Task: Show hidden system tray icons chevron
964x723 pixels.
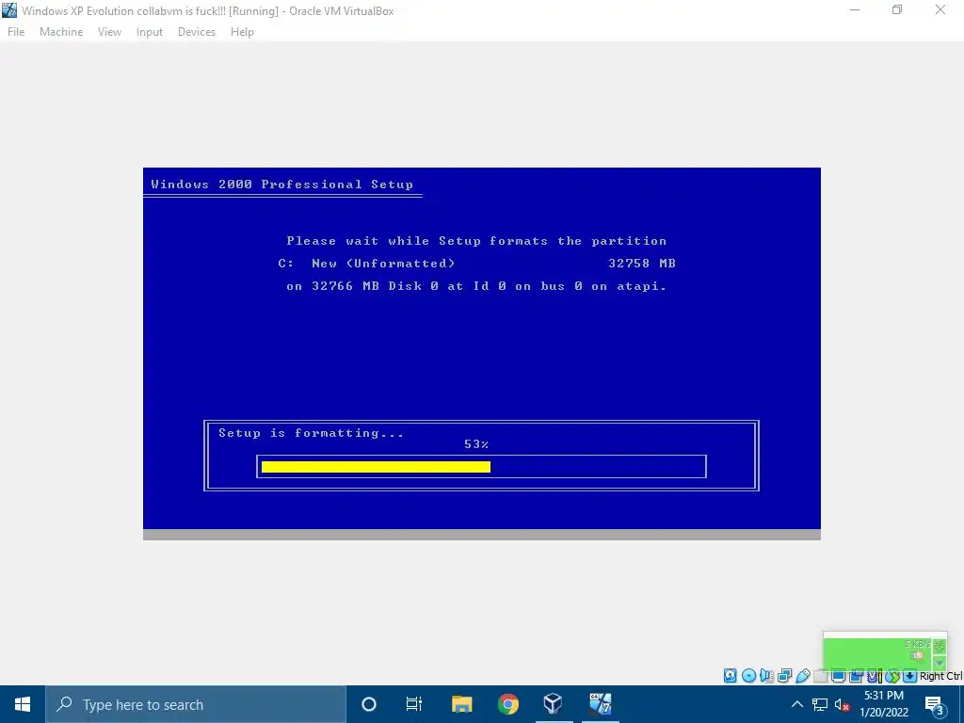Action: [x=796, y=704]
